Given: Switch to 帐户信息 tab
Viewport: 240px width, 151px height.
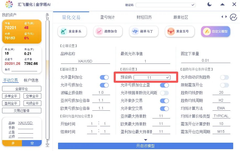Looking at the screenshot, I should pos(31,80).
